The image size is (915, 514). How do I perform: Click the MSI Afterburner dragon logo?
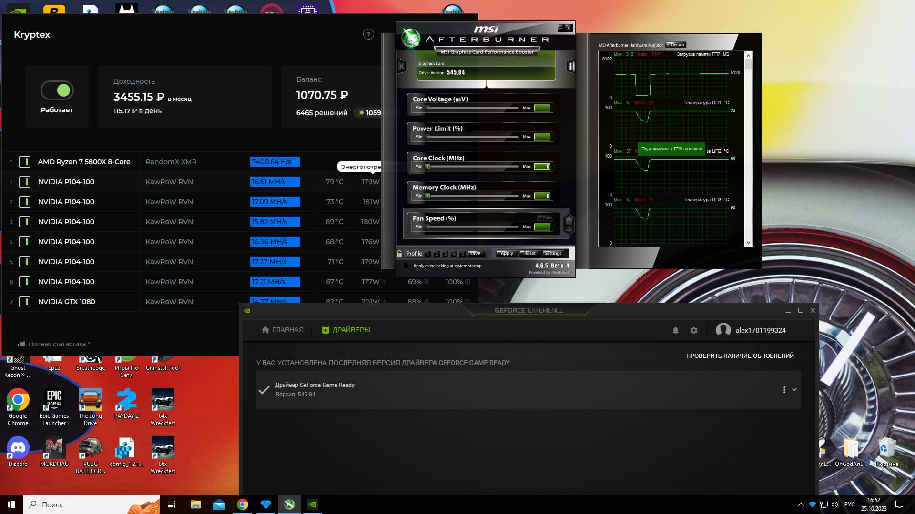coord(410,38)
